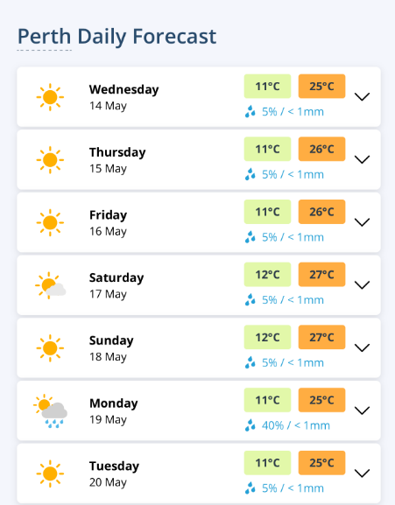Viewport: 395px width, 505px height.
Task: Expand the Friday 16 May row chevron
Action: [362, 222]
